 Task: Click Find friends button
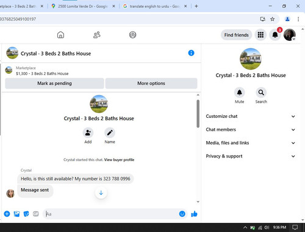[x=236, y=35]
